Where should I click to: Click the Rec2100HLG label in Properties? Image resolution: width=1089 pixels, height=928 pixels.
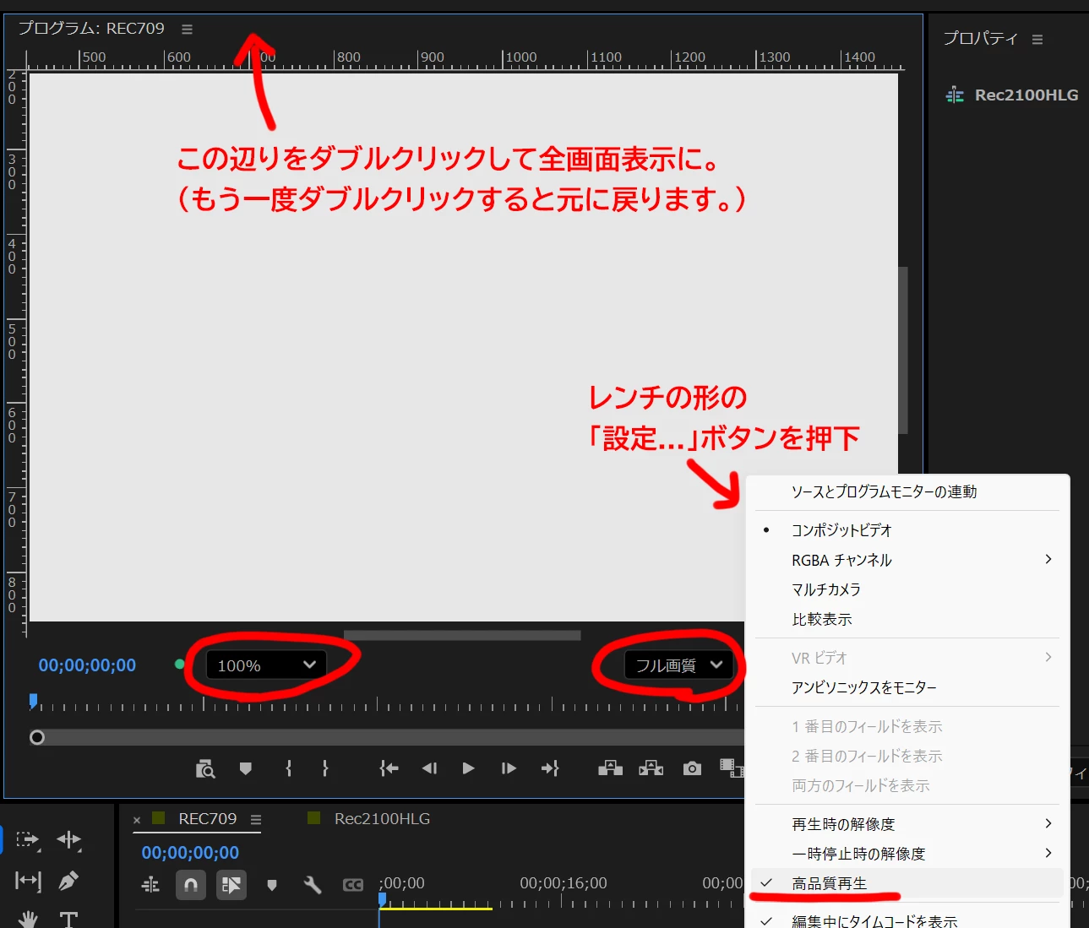coord(1026,95)
